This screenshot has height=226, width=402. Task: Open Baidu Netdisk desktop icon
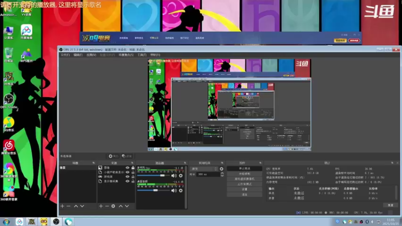[27, 32]
